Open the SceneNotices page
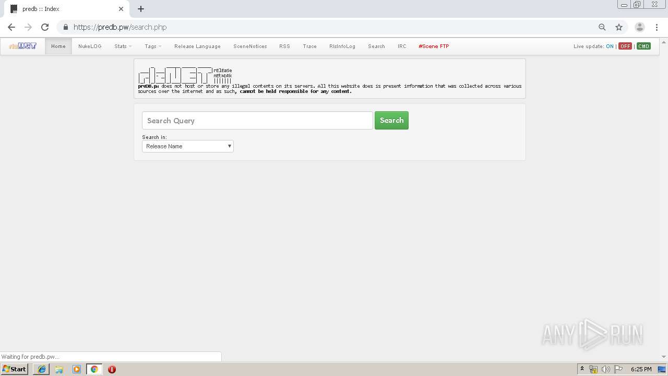The width and height of the screenshot is (668, 376). point(250,46)
